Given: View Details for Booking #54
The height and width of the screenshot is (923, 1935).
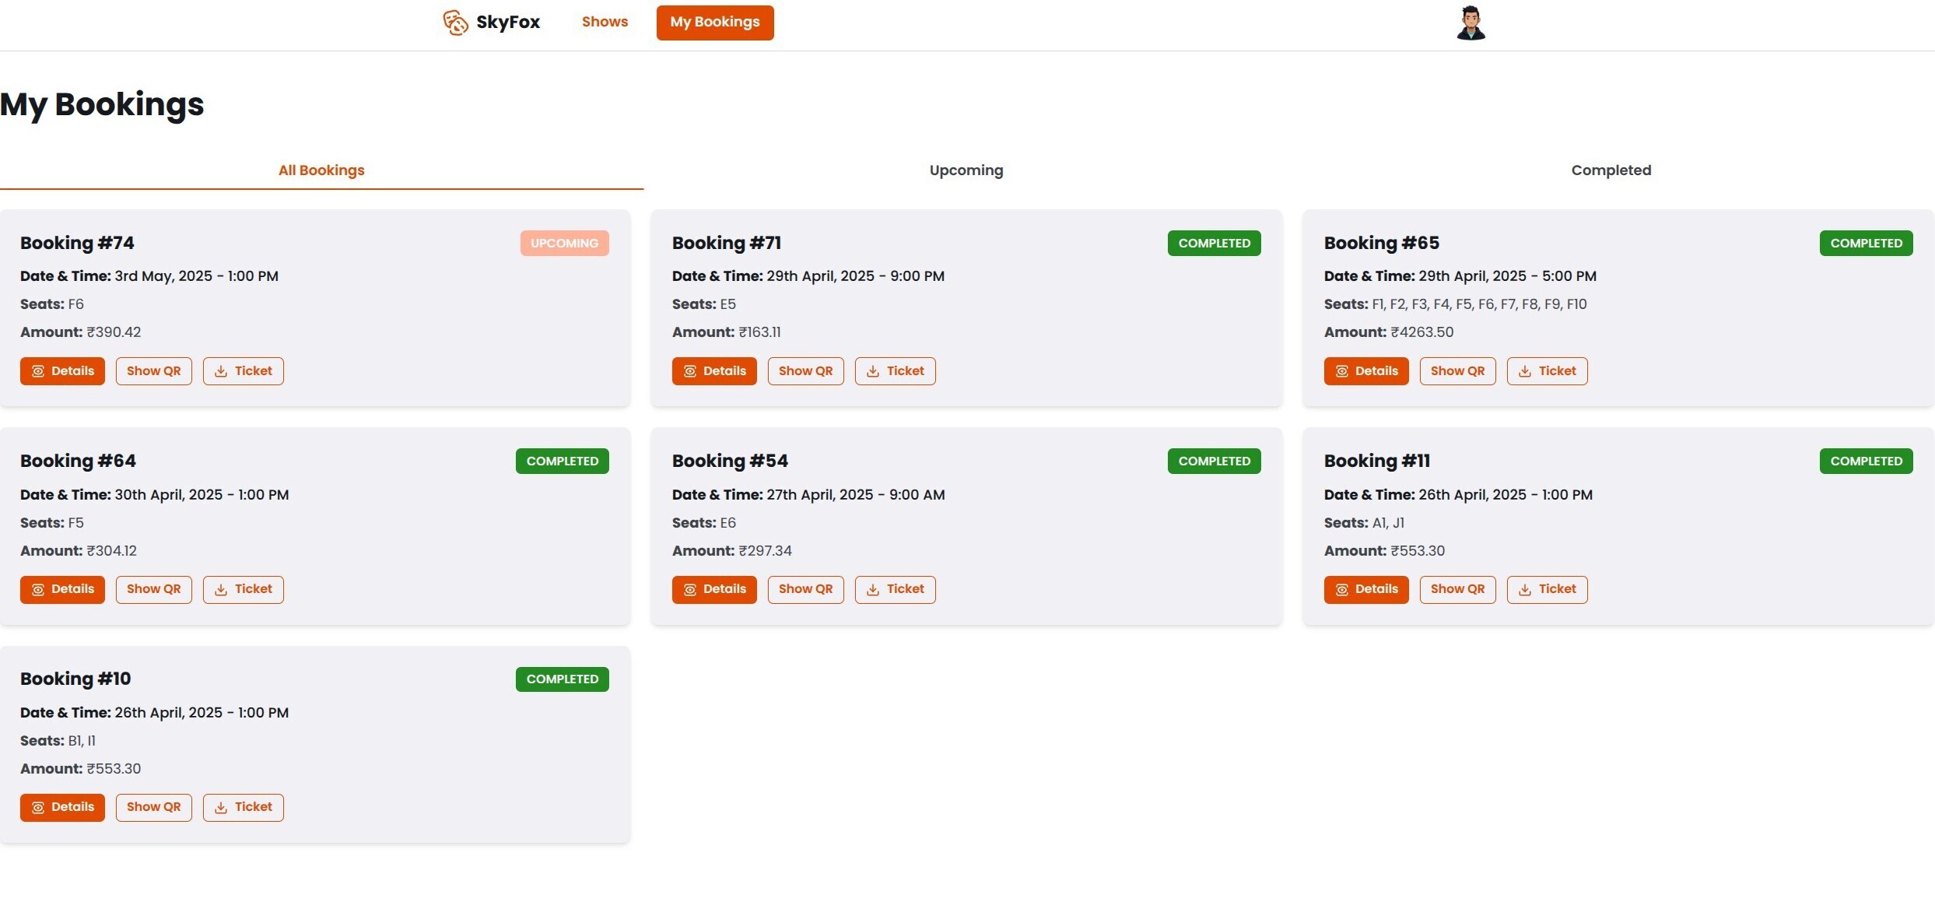Looking at the screenshot, I should [x=714, y=589].
